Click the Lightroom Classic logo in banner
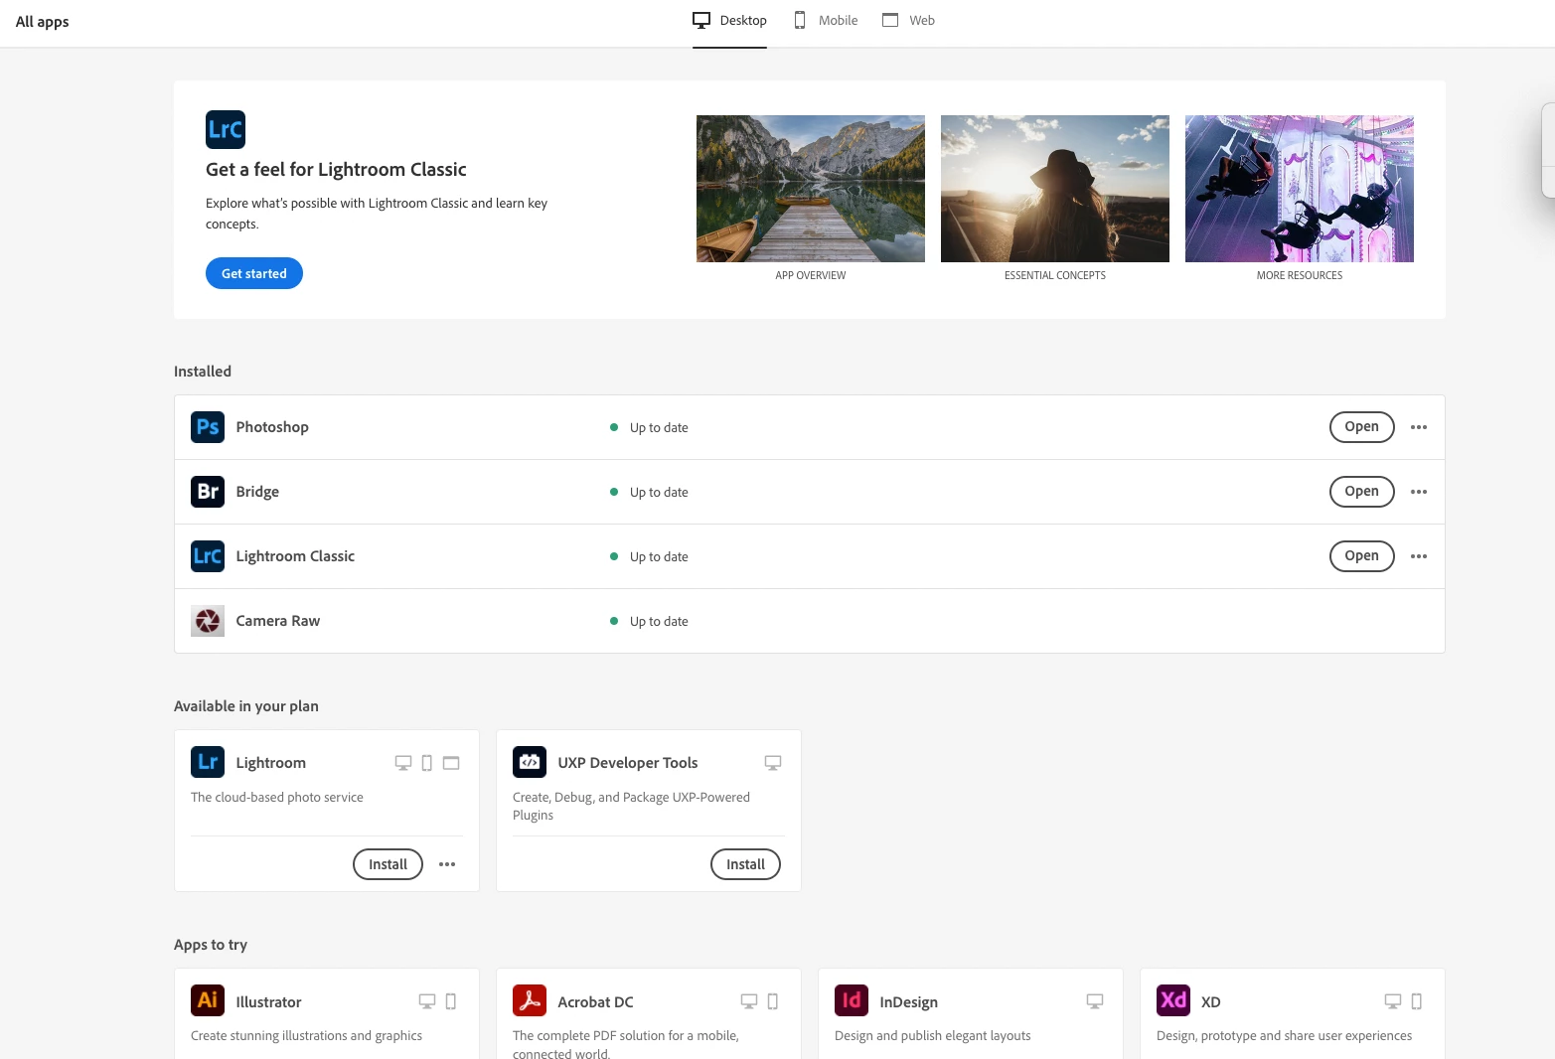Screen dimensions: 1555x1059 226,129
